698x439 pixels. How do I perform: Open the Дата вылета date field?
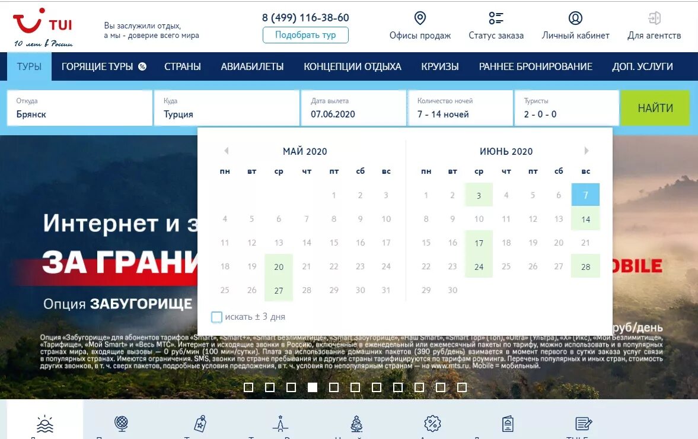click(x=353, y=108)
